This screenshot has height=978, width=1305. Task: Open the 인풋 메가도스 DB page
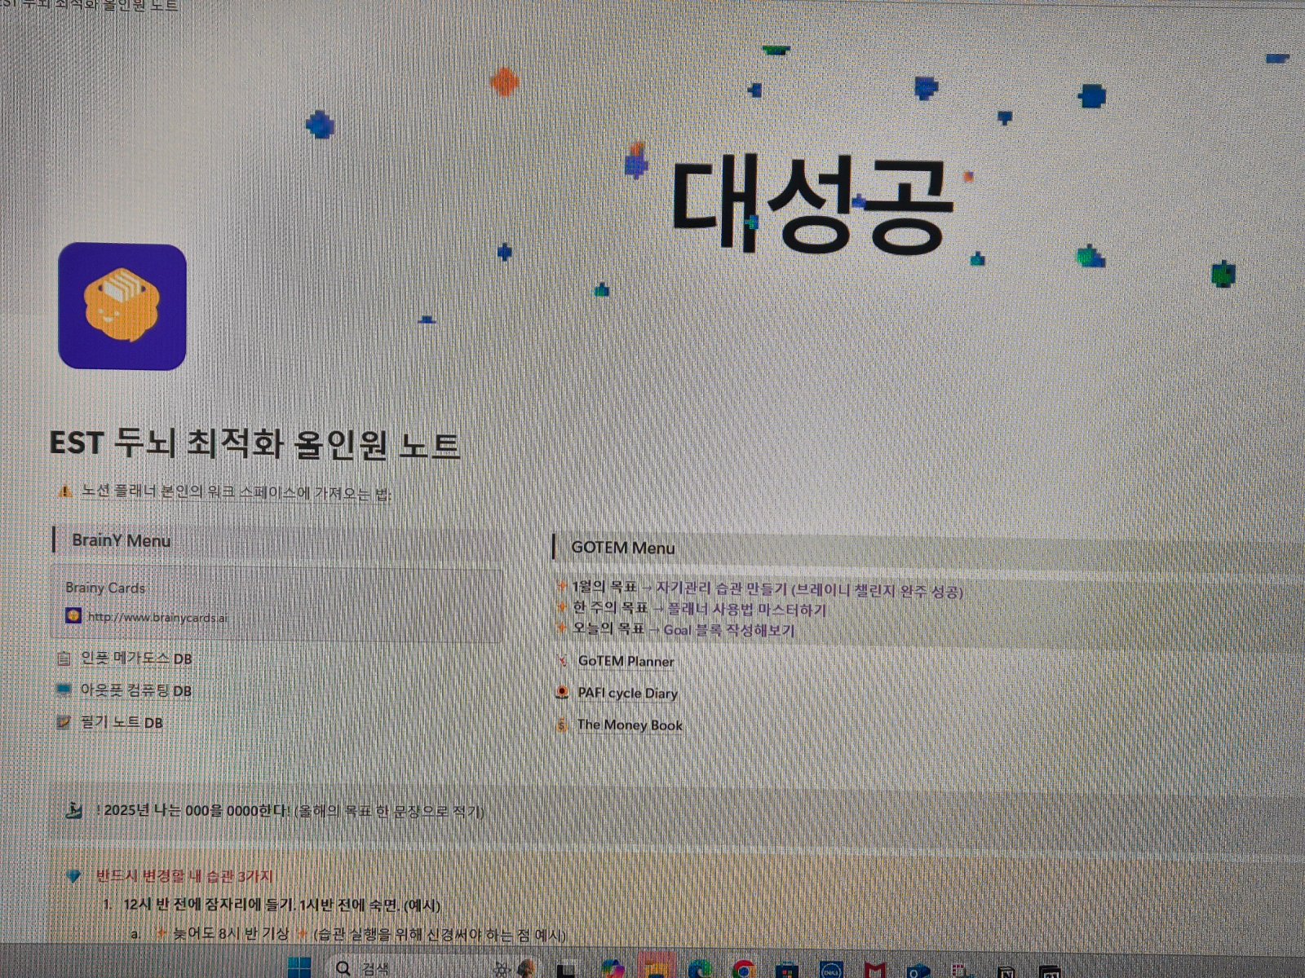[x=135, y=659]
